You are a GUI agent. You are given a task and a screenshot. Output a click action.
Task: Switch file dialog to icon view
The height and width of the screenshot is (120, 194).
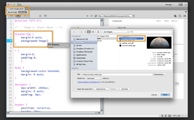pyautogui.click(x=82, y=32)
